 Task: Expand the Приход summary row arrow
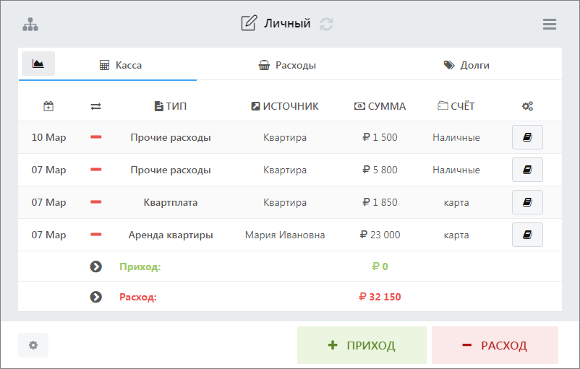click(x=95, y=266)
